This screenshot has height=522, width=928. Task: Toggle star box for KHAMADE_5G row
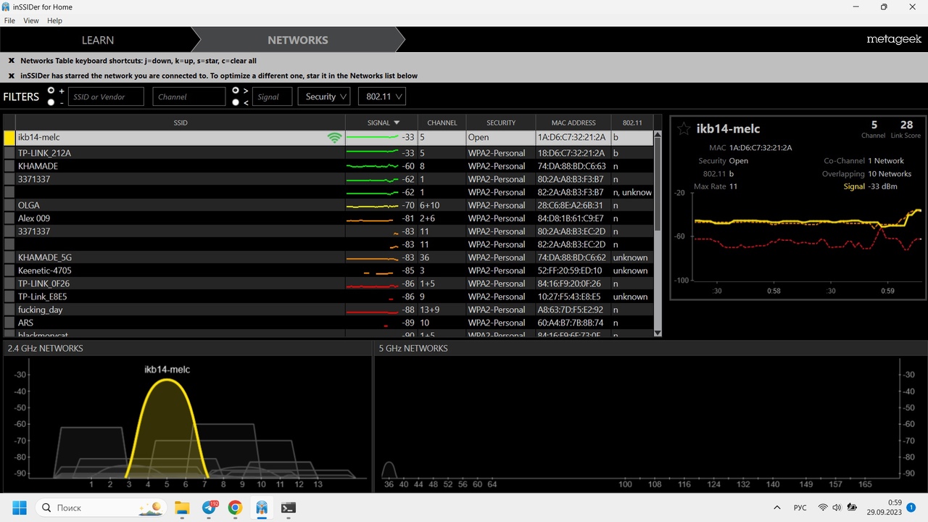pyautogui.click(x=9, y=257)
